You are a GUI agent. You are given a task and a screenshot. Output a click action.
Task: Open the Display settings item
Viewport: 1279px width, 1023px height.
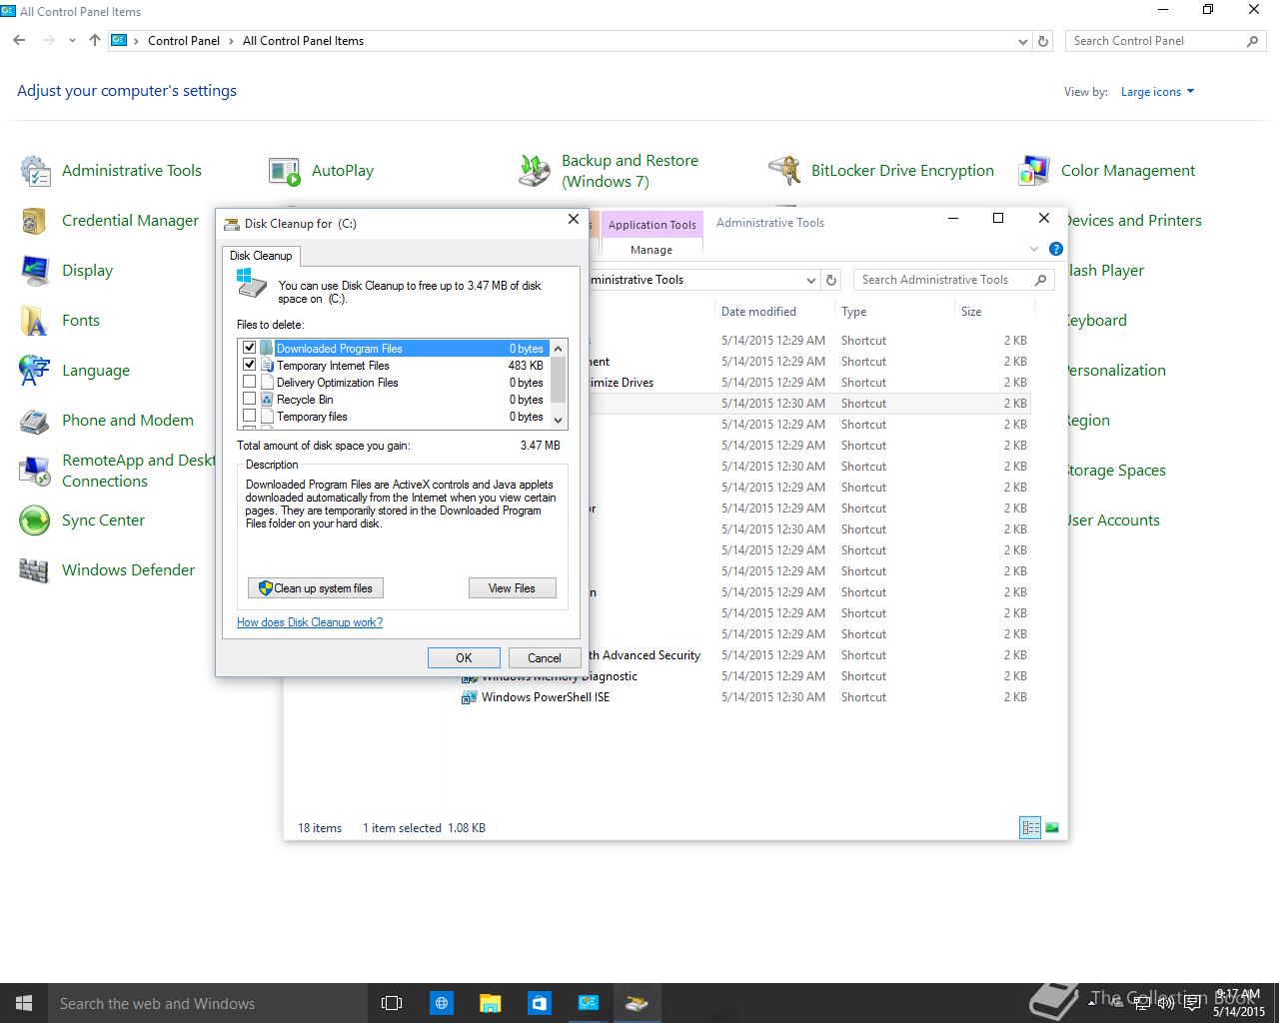(x=66, y=271)
